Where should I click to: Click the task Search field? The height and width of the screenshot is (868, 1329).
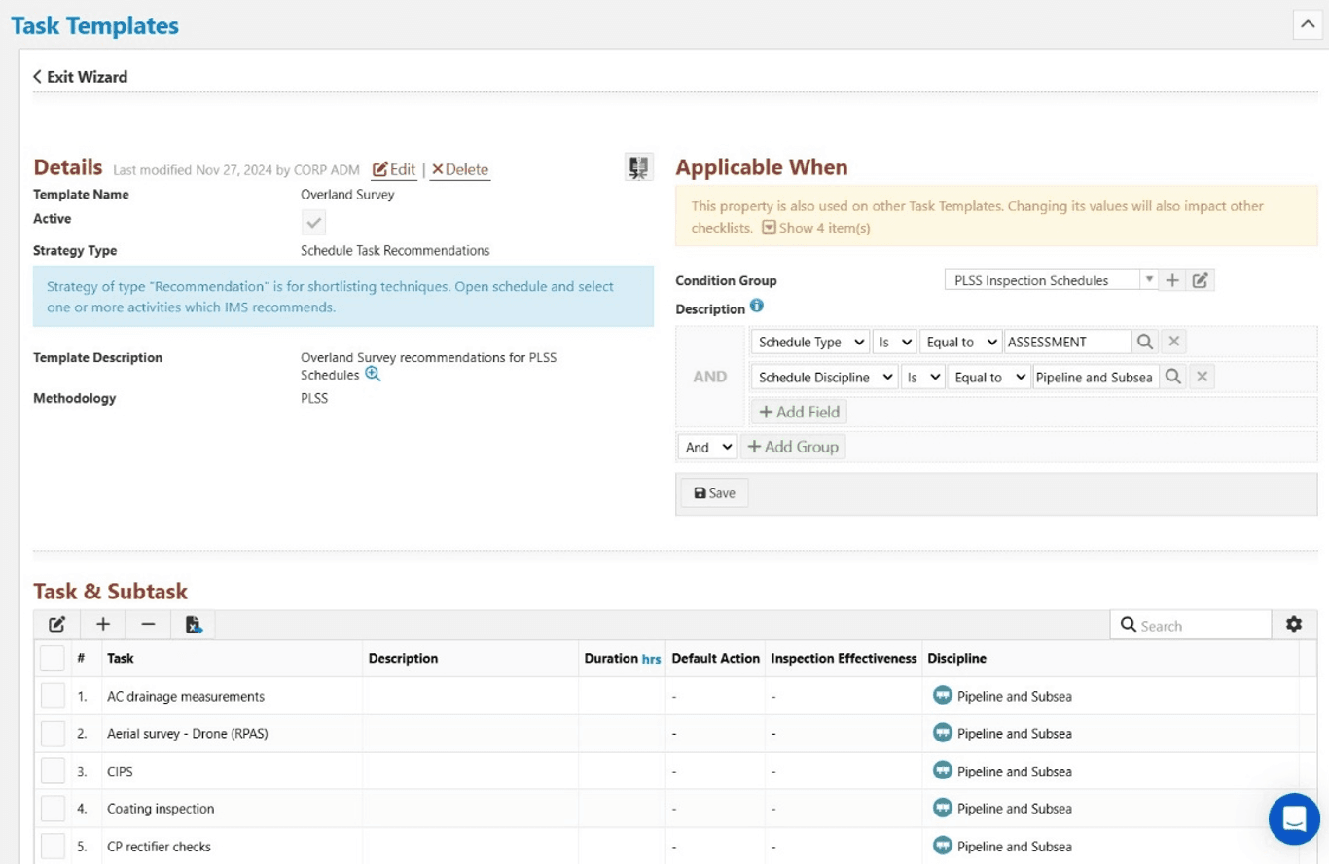(1191, 625)
